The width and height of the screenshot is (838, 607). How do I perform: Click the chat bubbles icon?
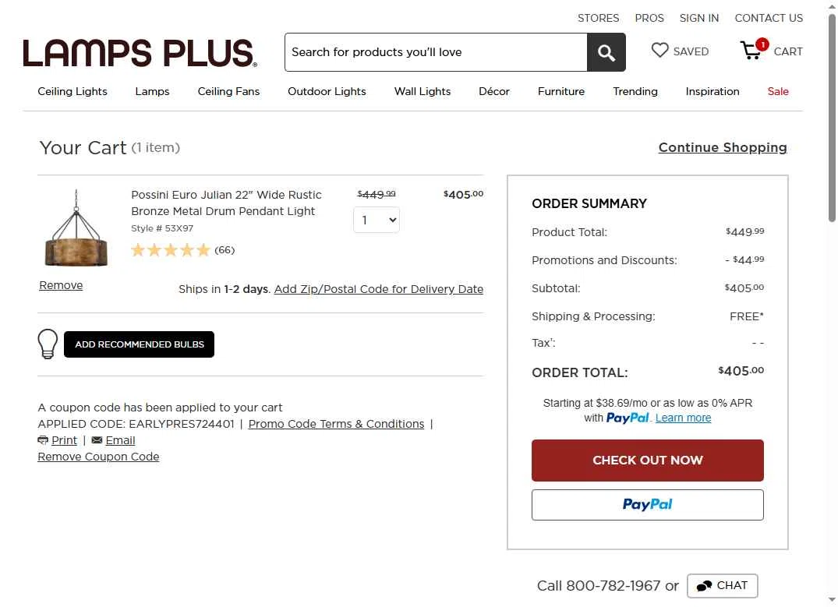(704, 586)
